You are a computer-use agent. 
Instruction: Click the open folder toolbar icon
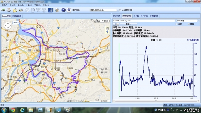coord(15,10)
